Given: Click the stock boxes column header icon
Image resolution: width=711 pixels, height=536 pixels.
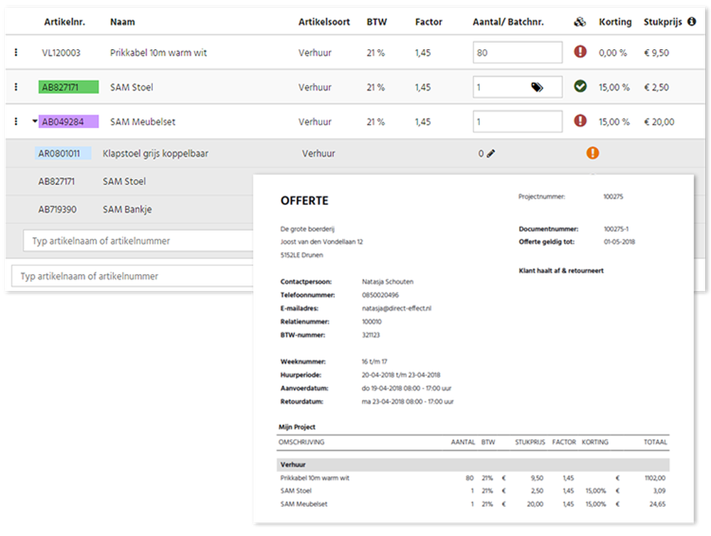Looking at the screenshot, I should 579,22.
